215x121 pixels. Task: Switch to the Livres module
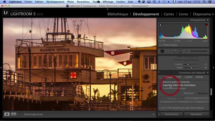183,14
